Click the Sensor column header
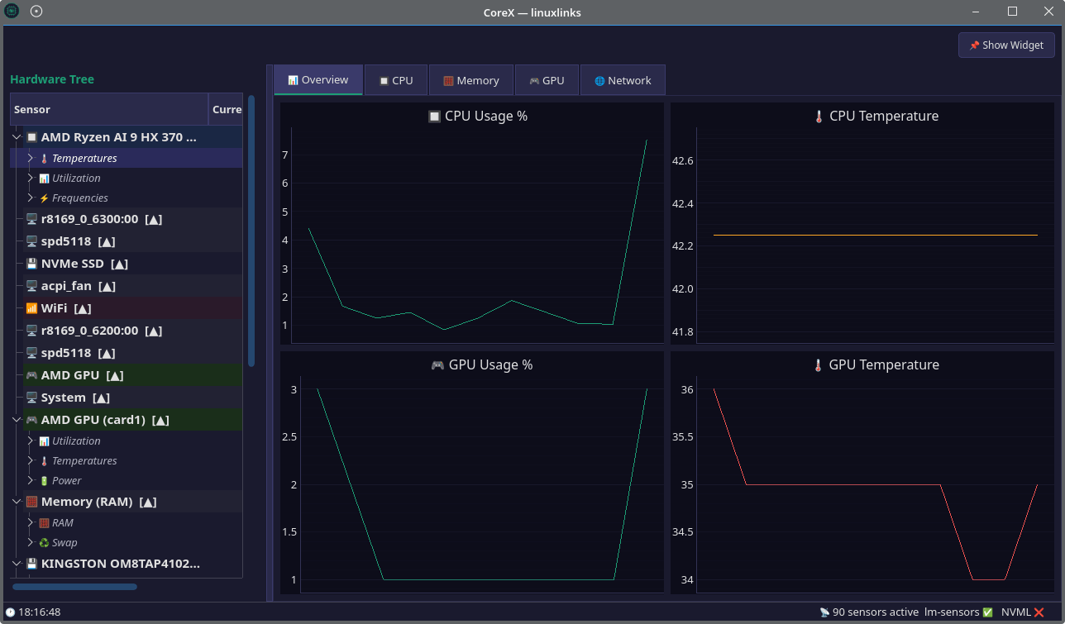This screenshot has width=1065, height=624. (x=107, y=109)
